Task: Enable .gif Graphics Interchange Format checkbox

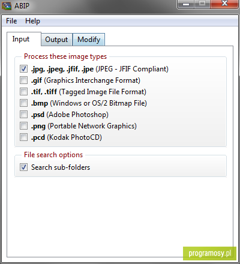Action: tap(23, 80)
